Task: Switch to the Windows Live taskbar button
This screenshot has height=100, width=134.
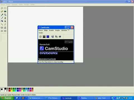Action: 36,98
